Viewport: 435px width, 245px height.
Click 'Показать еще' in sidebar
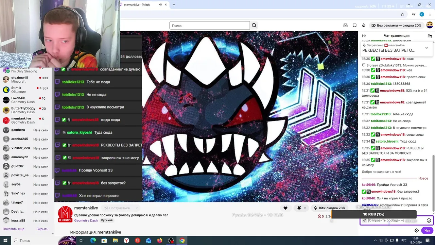pos(14,229)
